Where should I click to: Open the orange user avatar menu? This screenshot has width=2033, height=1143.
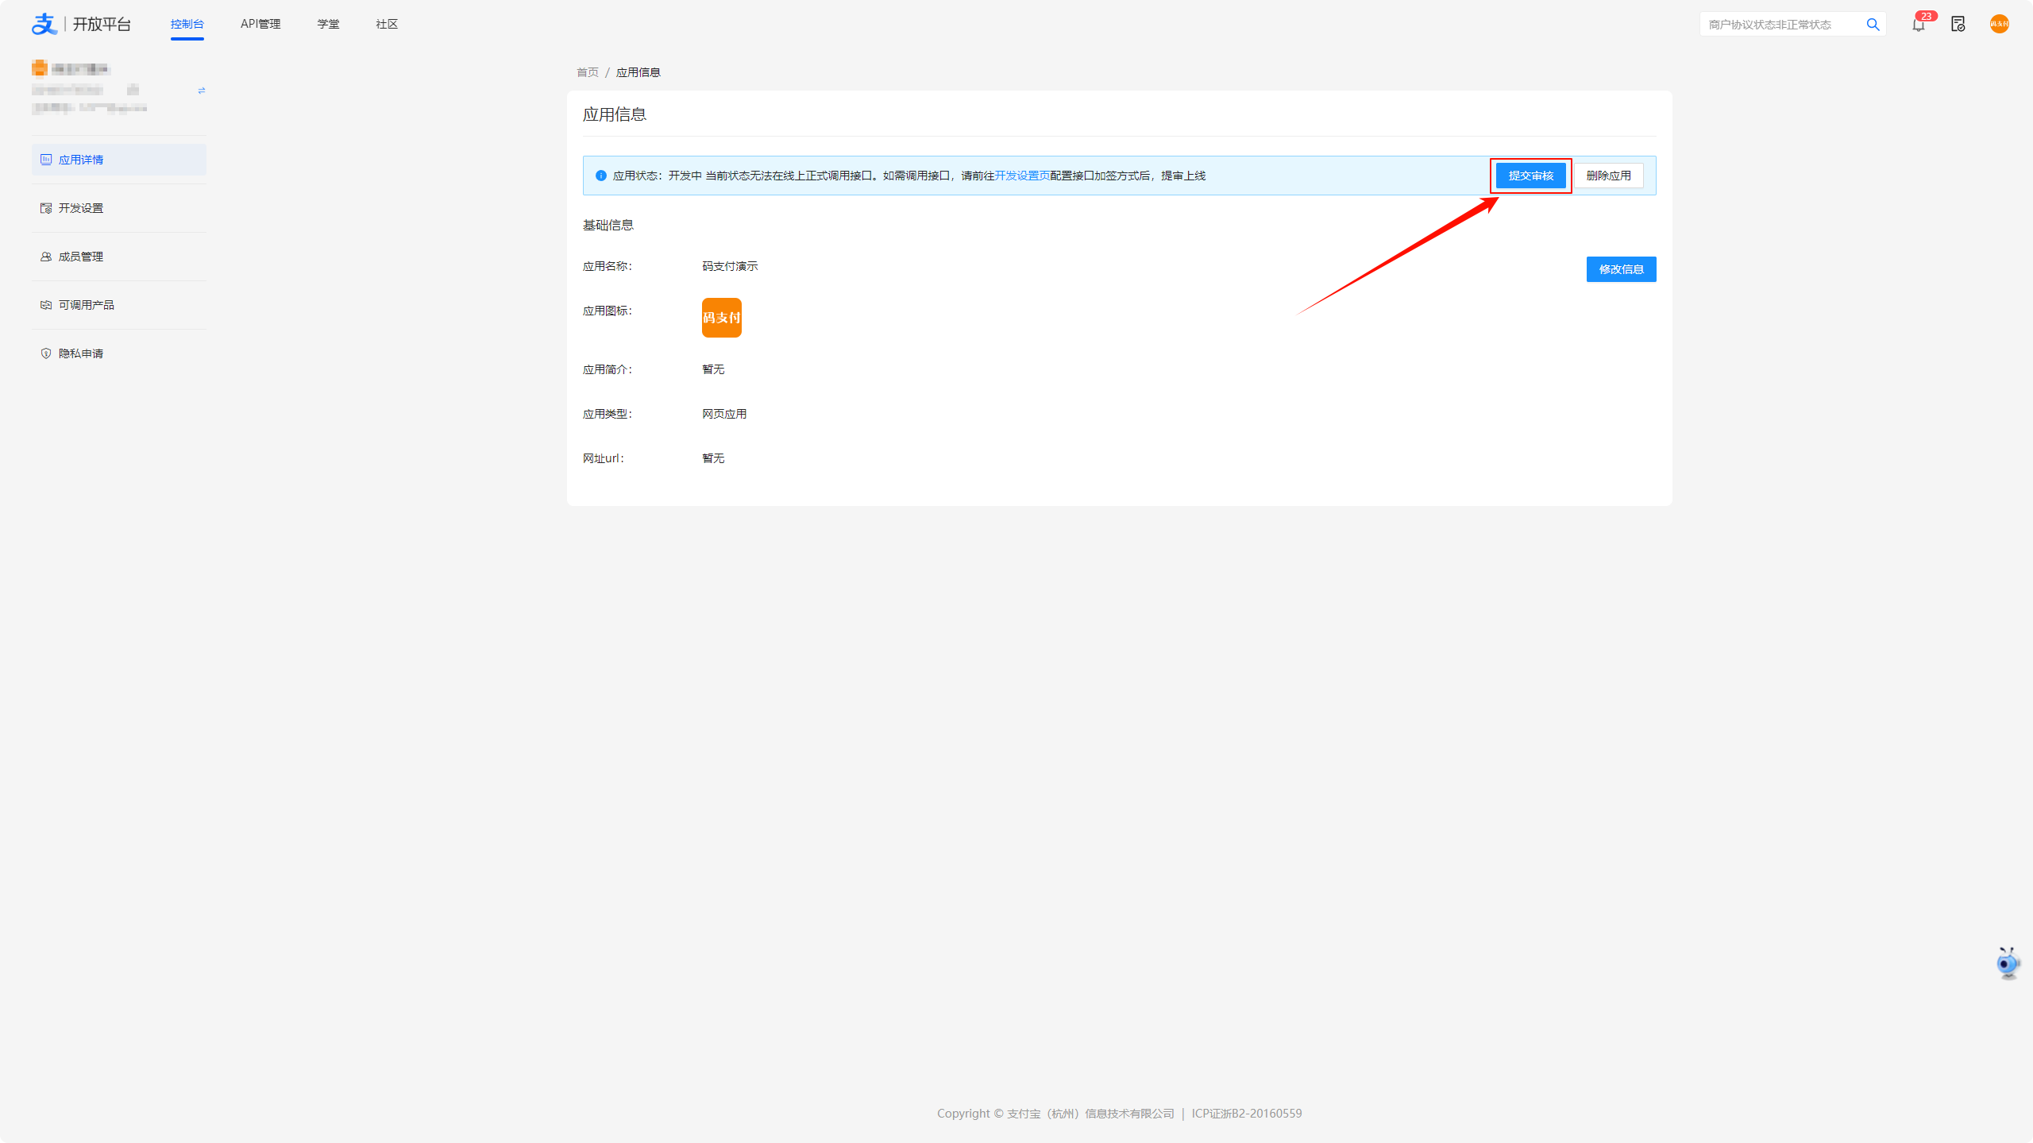[x=1999, y=24]
